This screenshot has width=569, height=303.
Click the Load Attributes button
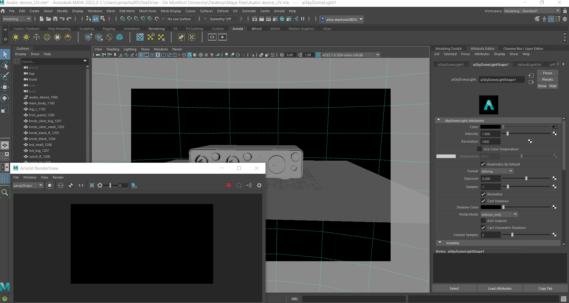click(499, 288)
